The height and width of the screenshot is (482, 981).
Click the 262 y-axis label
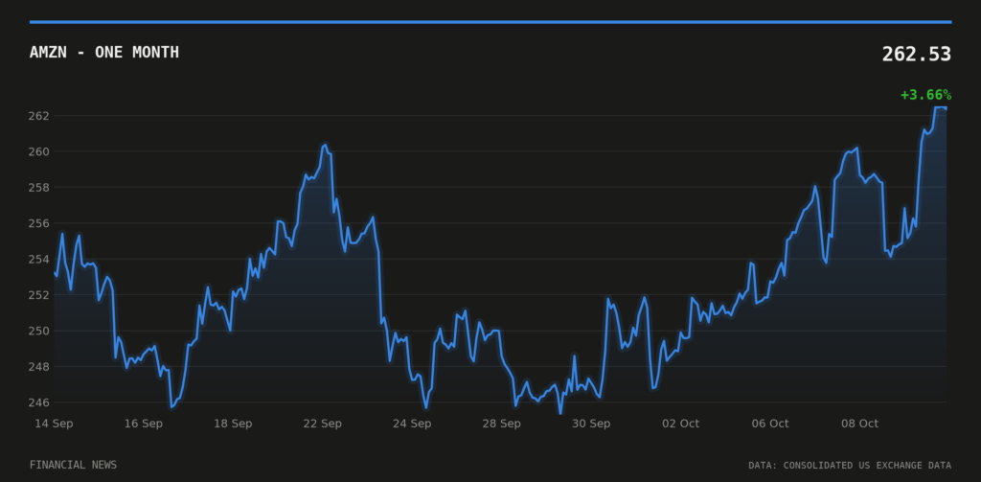click(x=38, y=116)
